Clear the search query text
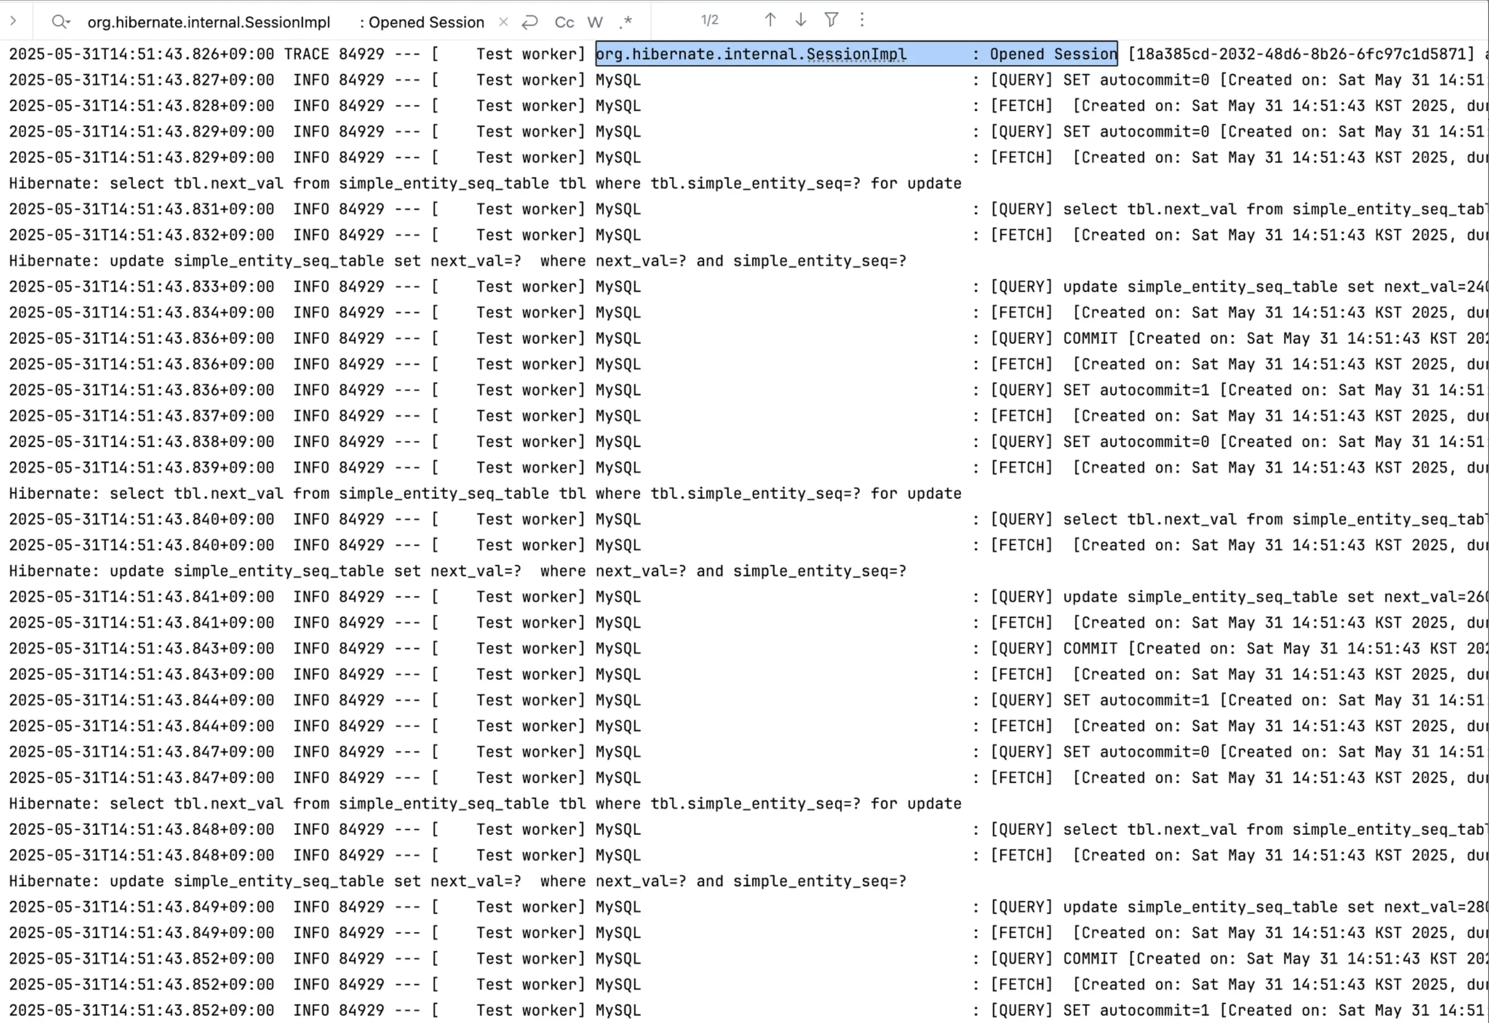1489x1023 pixels. pyautogui.click(x=503, y=22)
